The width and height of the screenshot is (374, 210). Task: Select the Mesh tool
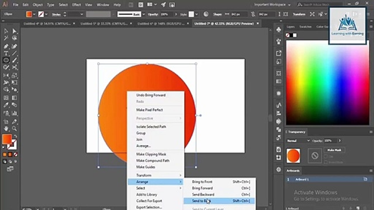(x=6, y=98)
